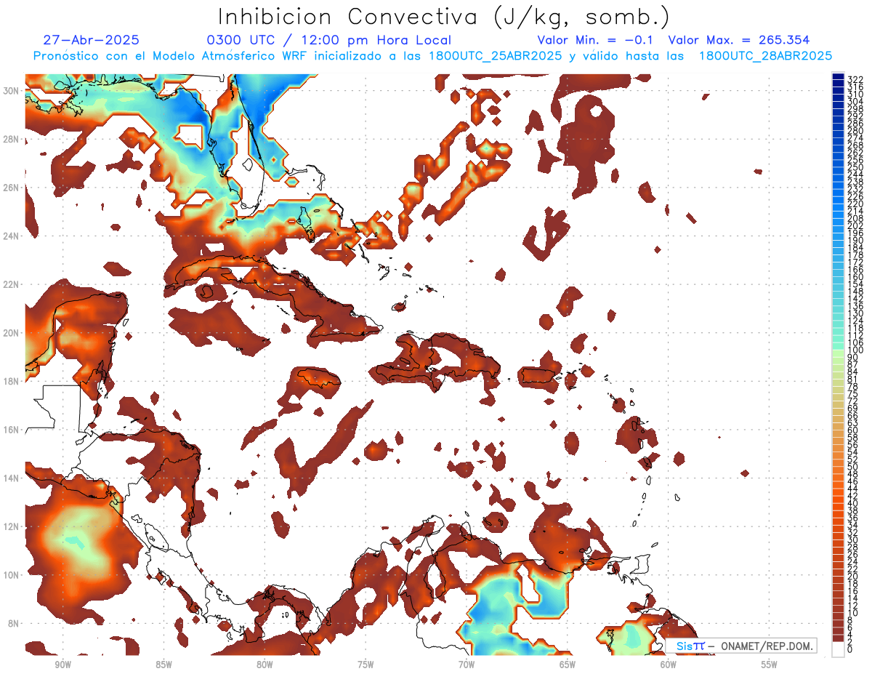Click the 30N latitude label
This screenshot has width=872, height=674.
(x=12, y=90)
